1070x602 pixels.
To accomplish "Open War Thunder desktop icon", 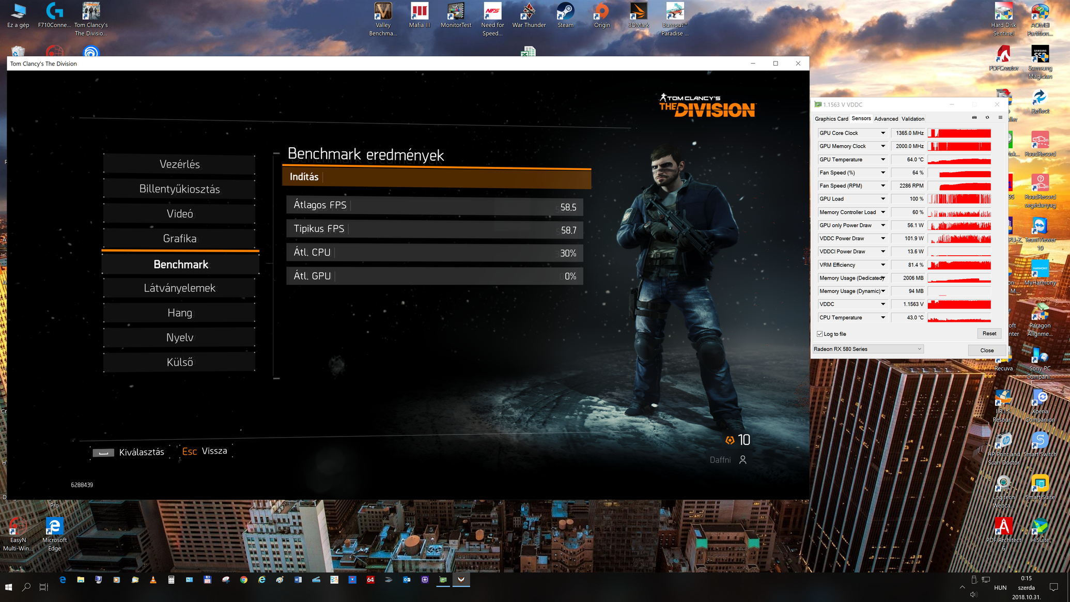I will (529, 15).
